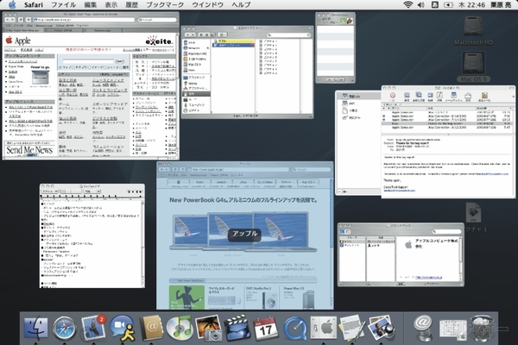Open Mail stamp icon with unread badge
This screenshot has width=518, height=345.
93,328
